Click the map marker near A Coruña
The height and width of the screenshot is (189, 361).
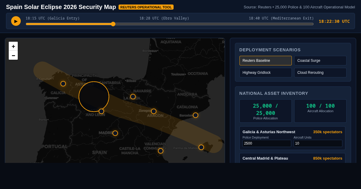point(63,84)
